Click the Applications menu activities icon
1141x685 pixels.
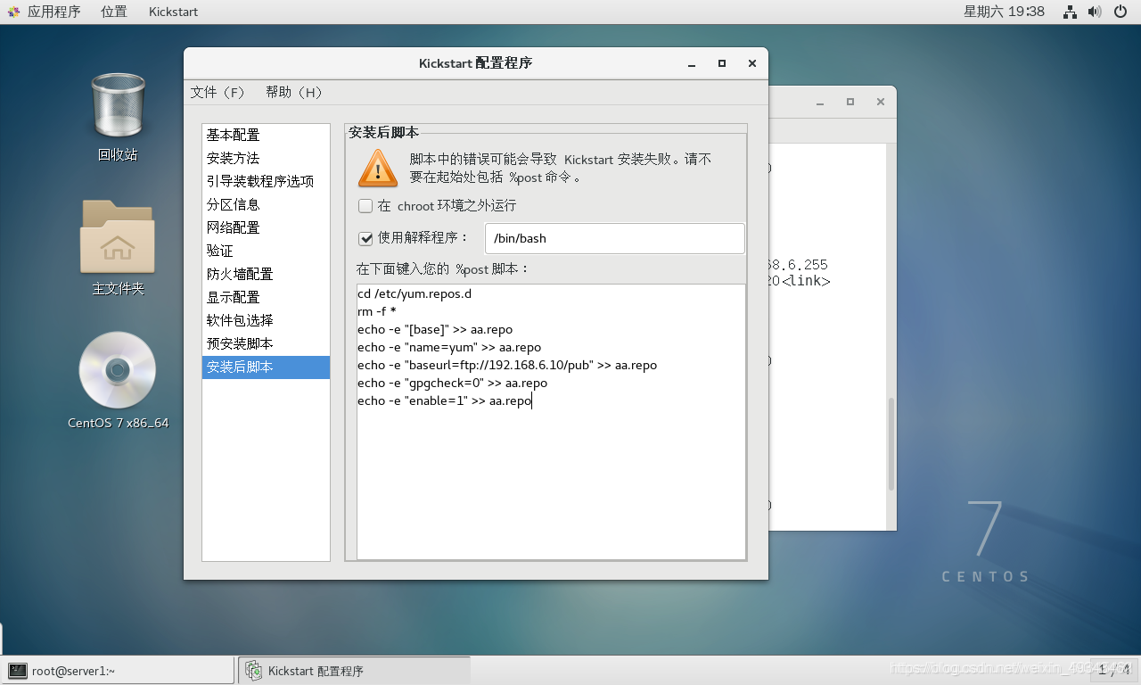14,12
